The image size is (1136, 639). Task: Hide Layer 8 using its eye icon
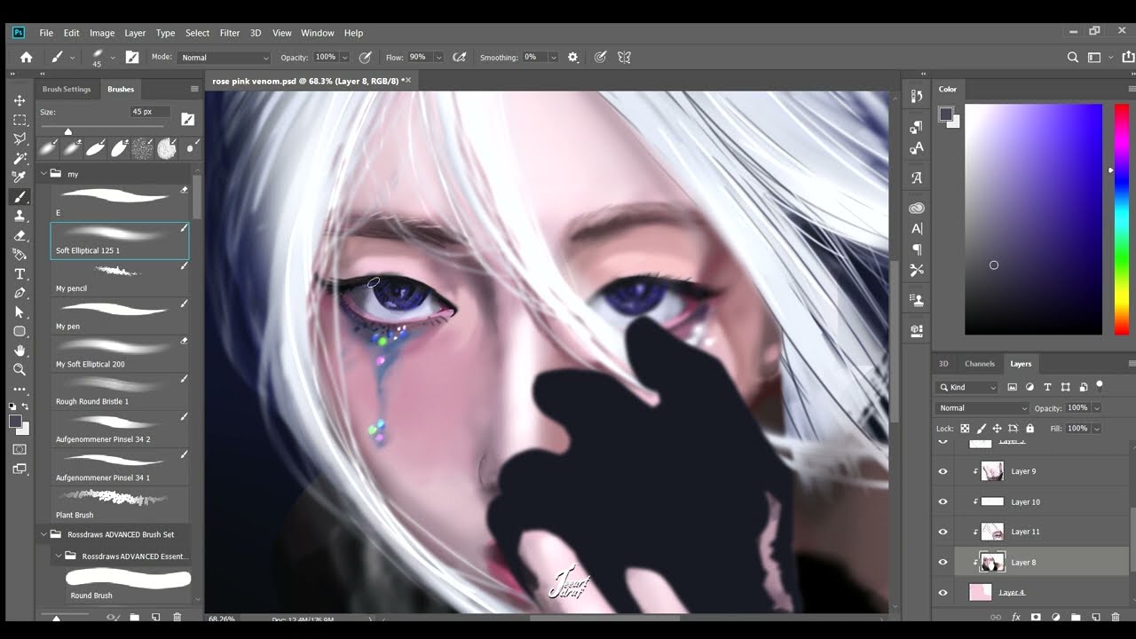pos(943,562)
